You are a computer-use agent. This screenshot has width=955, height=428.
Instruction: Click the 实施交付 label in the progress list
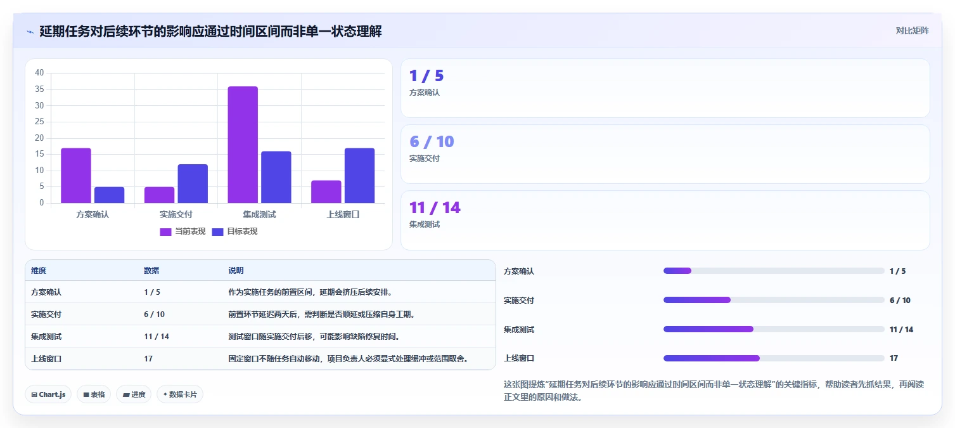point(519,301)
